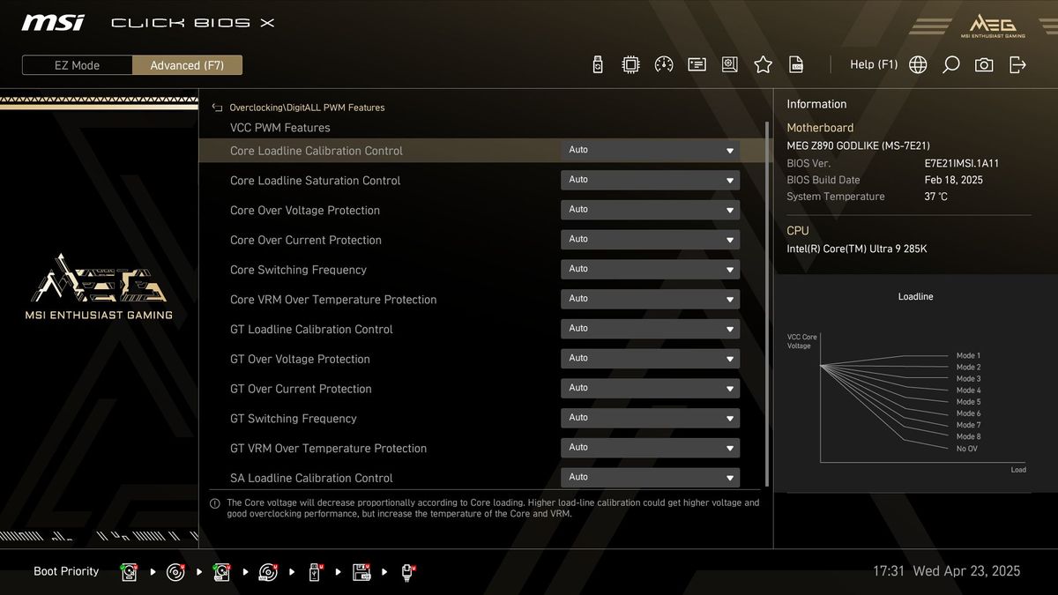
Task: Click the exit door-arrow icon
Action: click(1017, 64)
